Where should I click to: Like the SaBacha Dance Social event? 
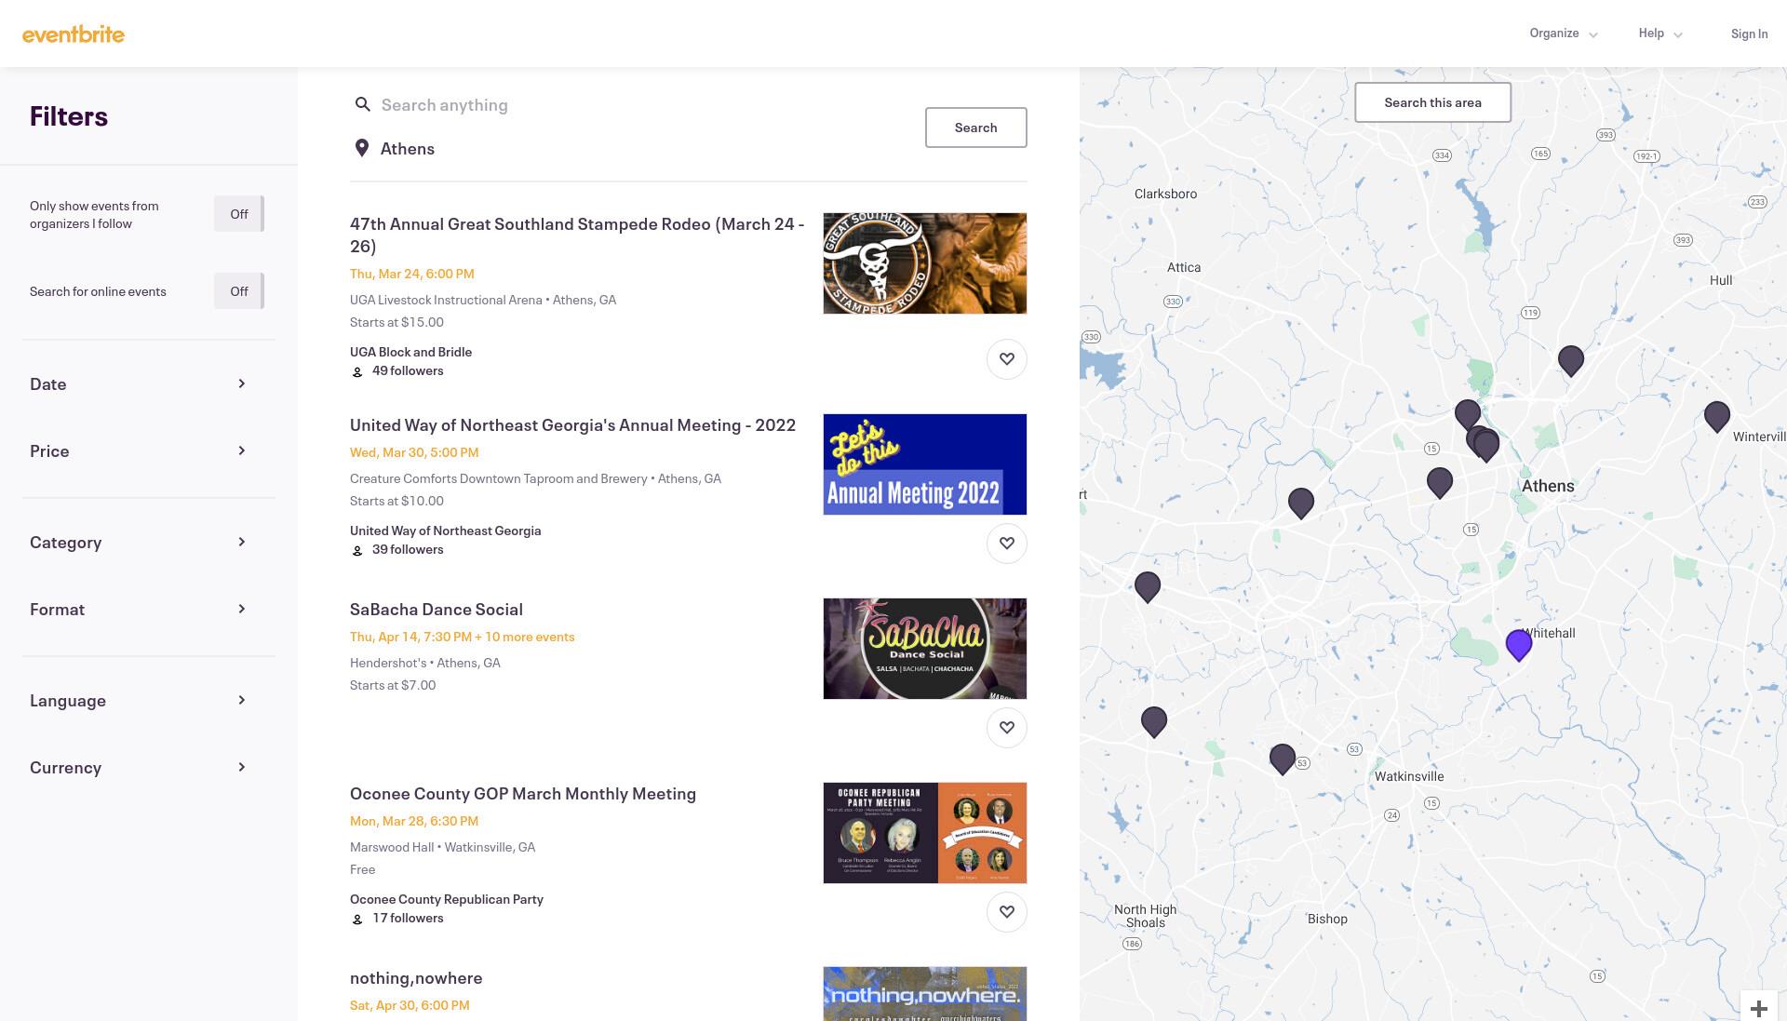click(x=1006, y=728)
